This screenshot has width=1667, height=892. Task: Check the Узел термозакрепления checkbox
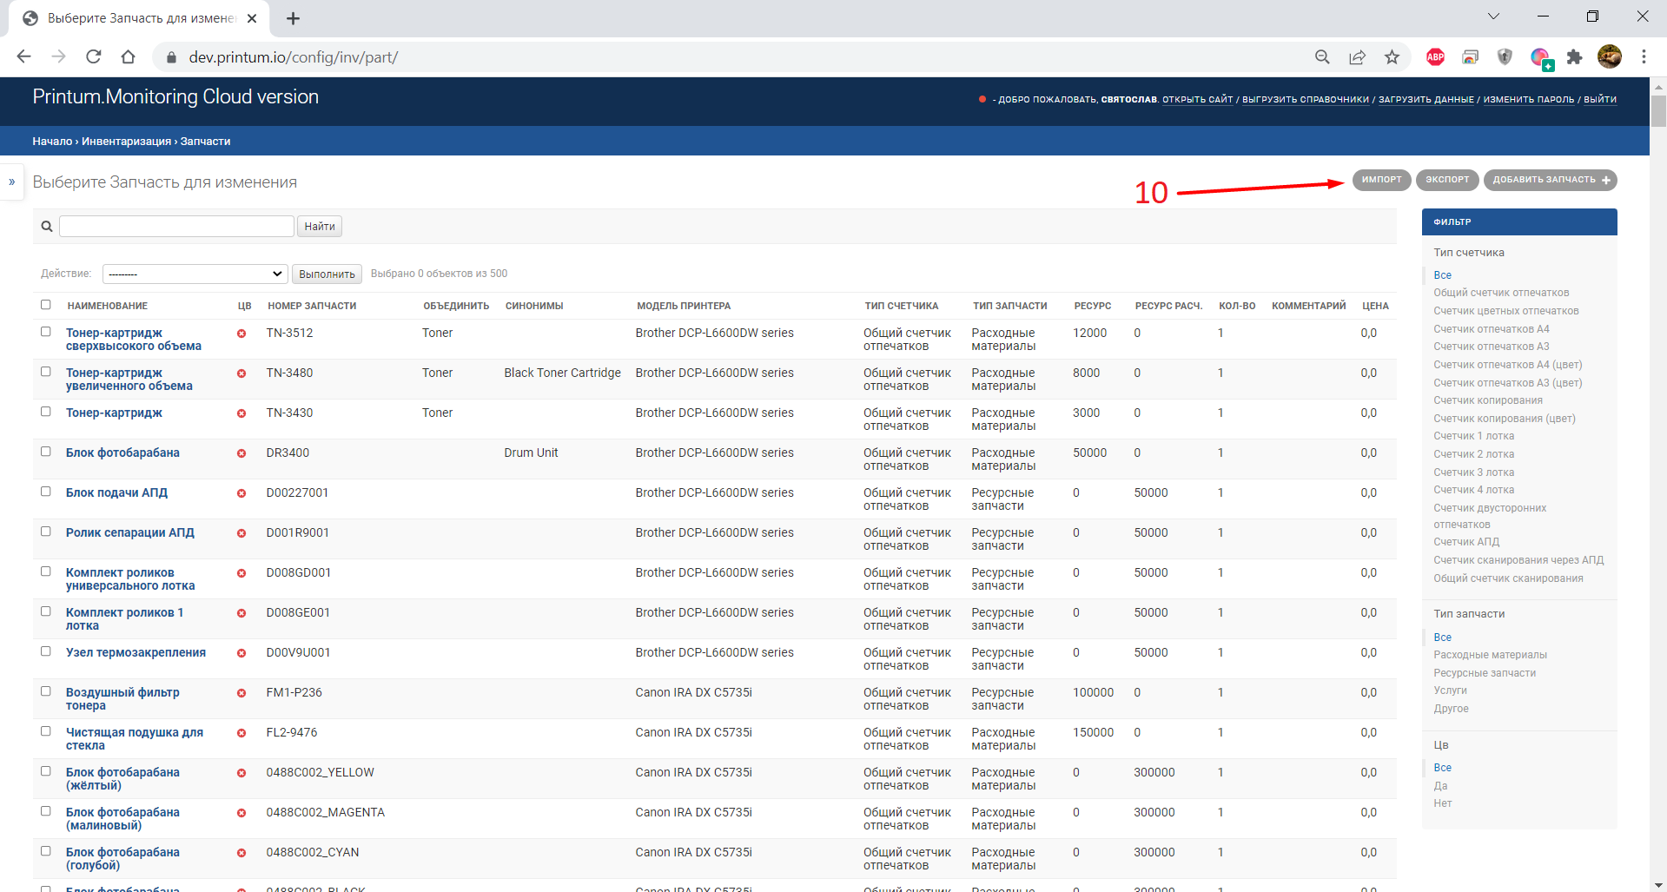pos(46,651)
